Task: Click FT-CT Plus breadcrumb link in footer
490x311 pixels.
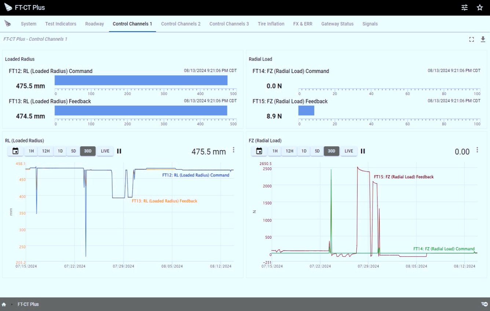Action: click(28, 304)
